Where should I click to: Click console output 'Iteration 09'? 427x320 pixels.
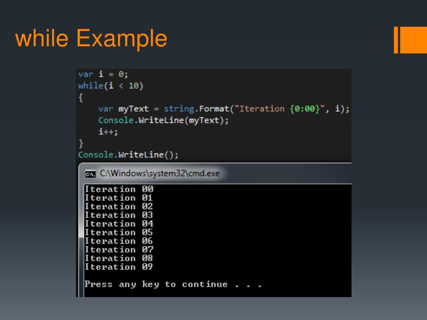pyautogui.click(x=119, y=267)
